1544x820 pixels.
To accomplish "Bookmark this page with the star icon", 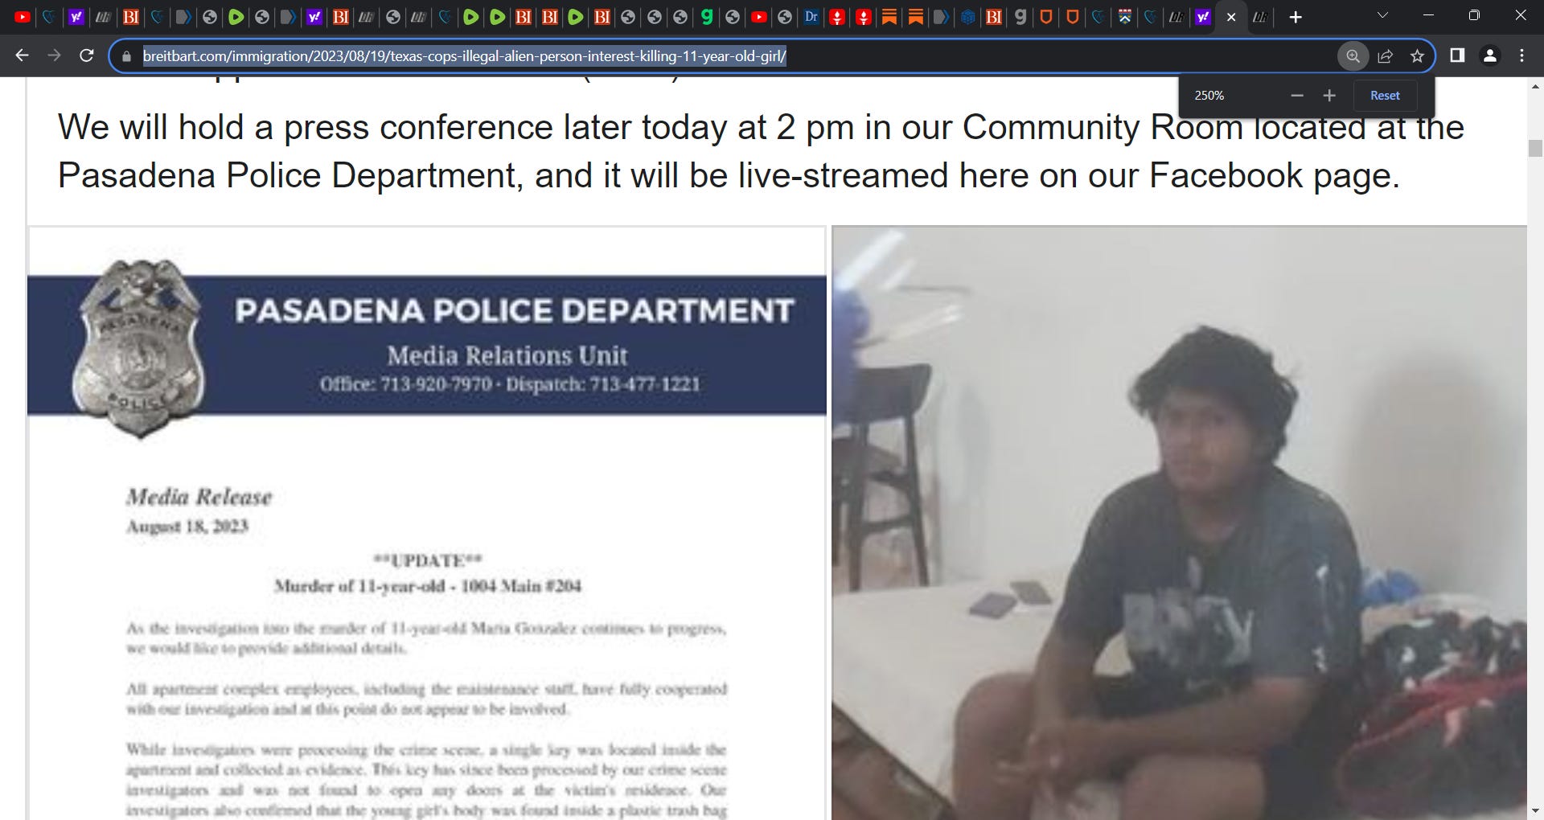I will click(x=1417, y=55).
